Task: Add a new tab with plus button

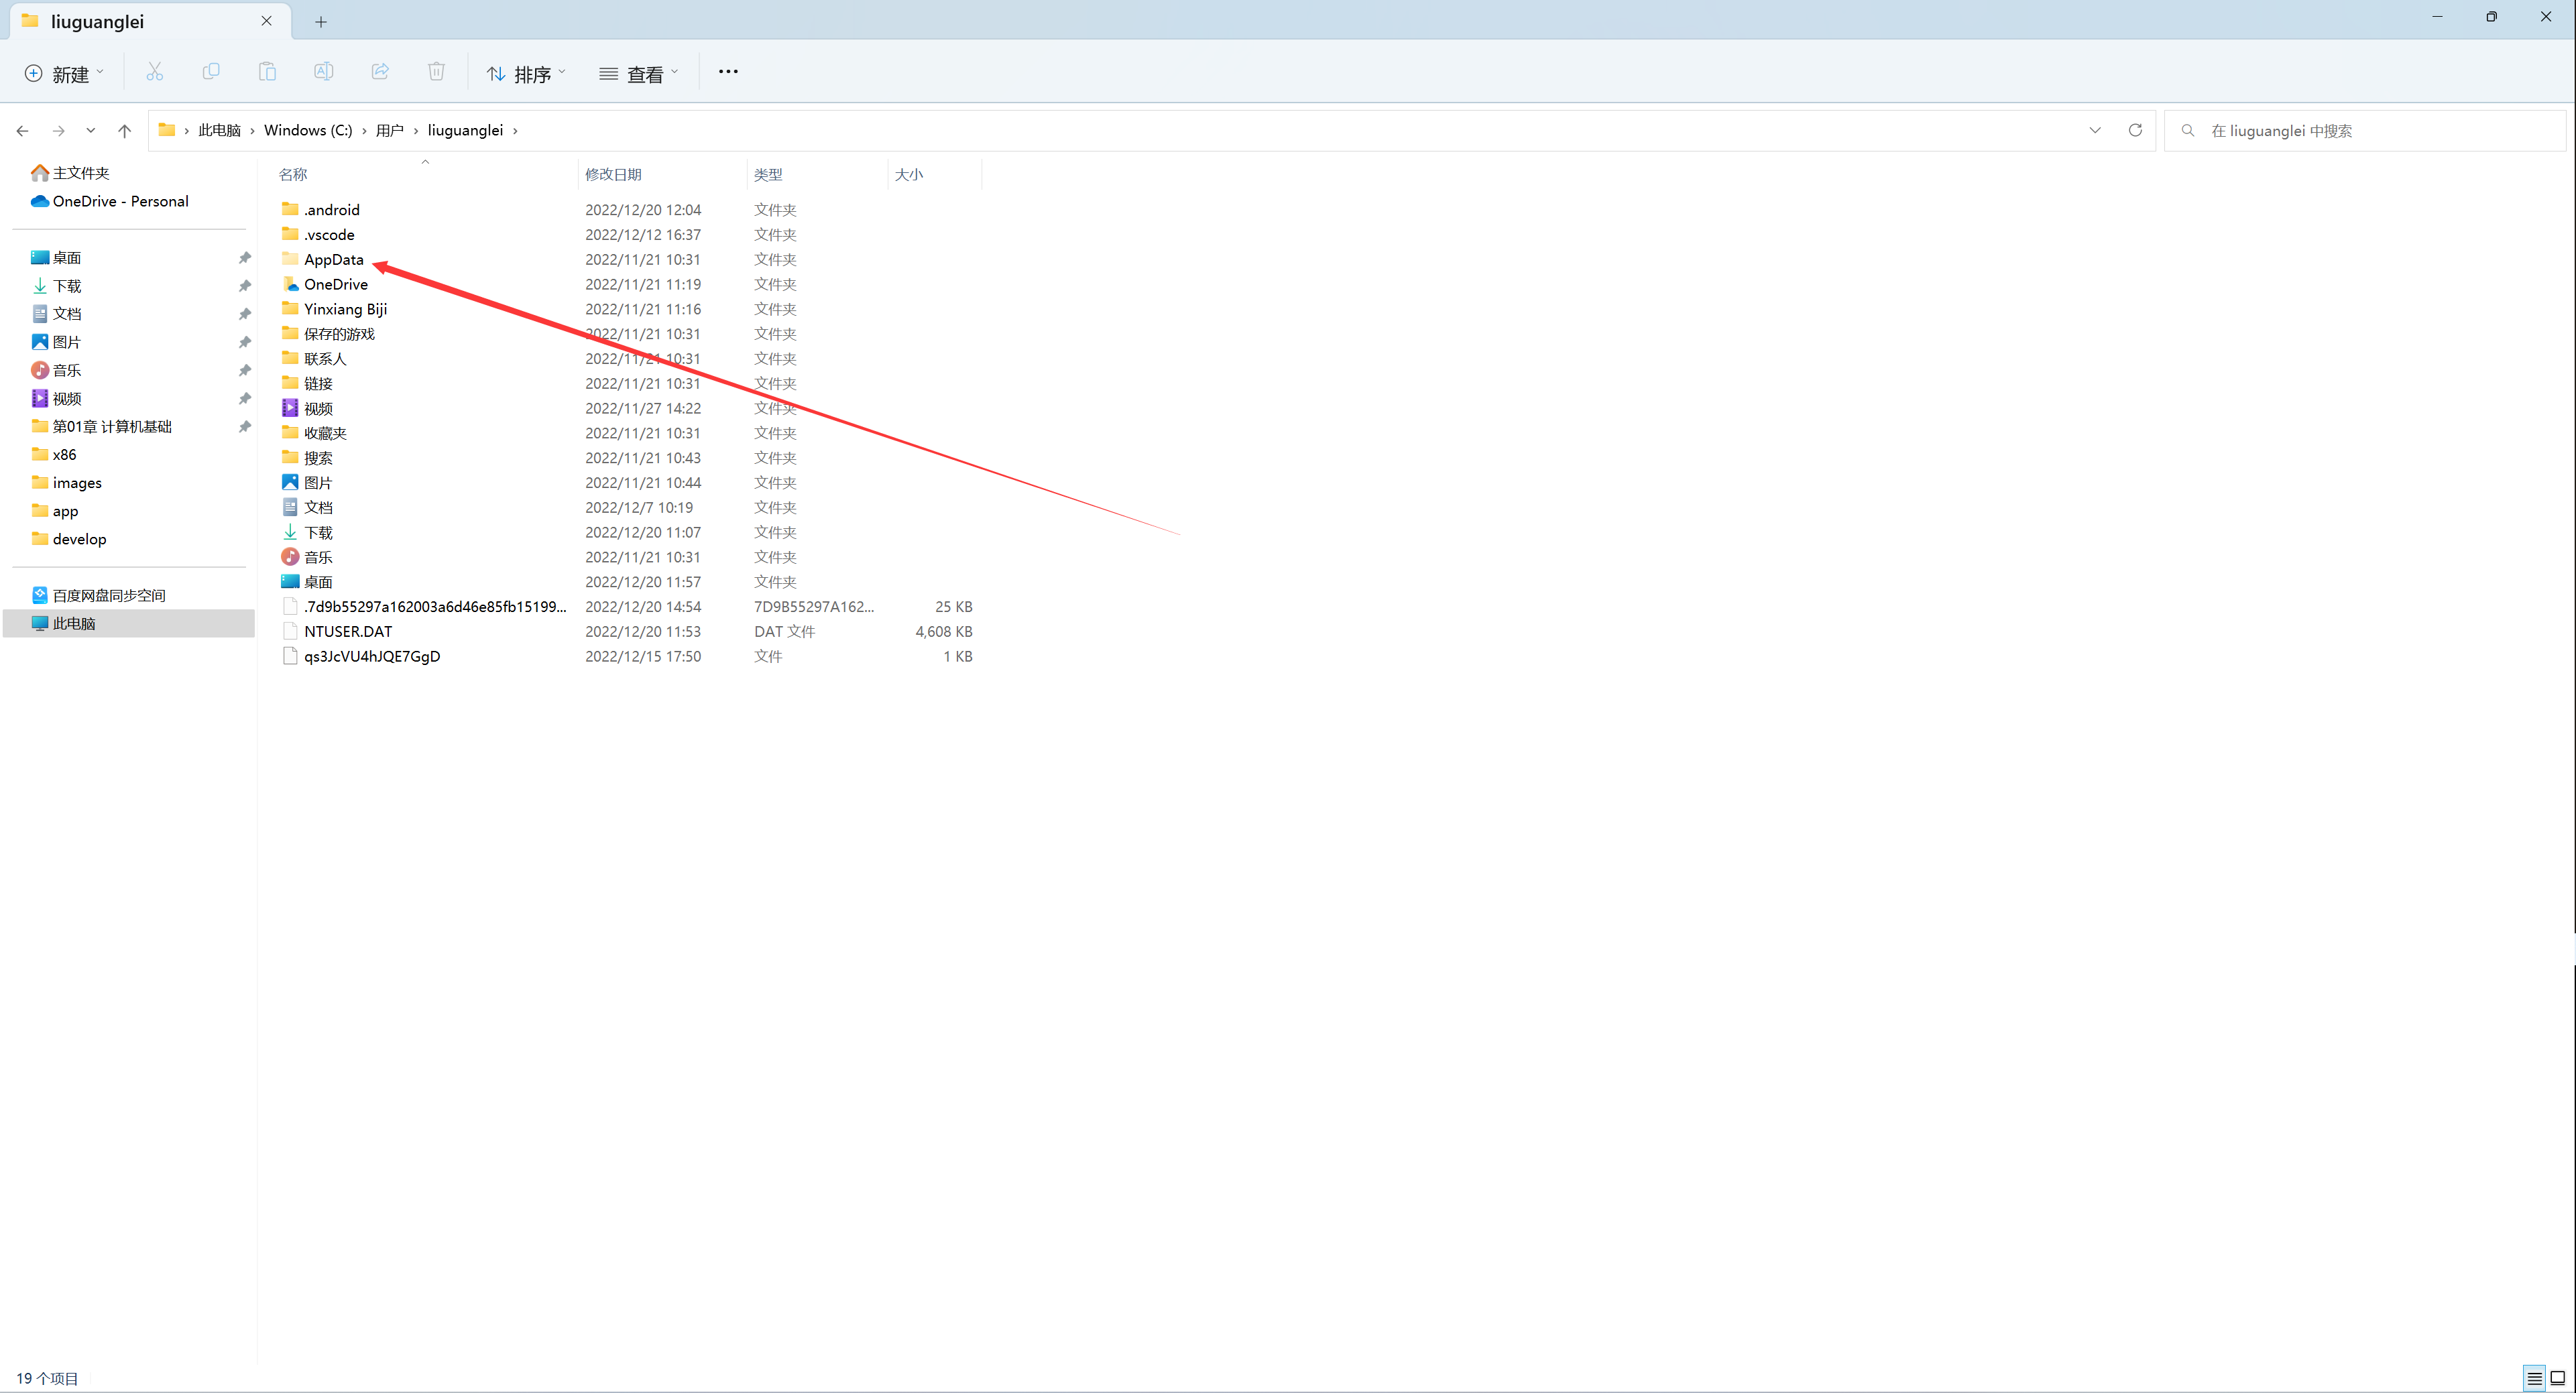Action: click(x=321, y=22)
